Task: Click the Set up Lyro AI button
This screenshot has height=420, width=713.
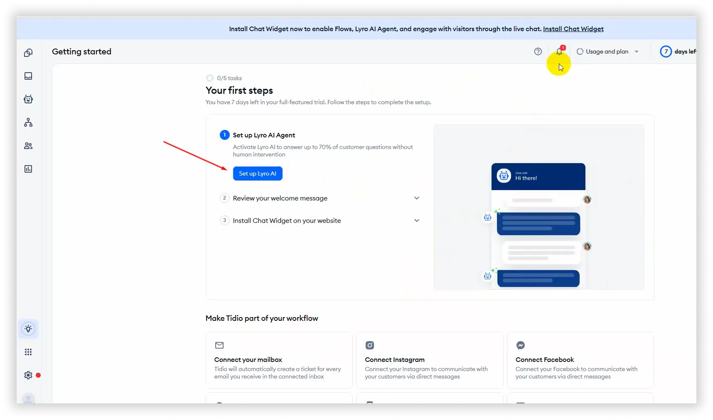Action: coord(258,173)
